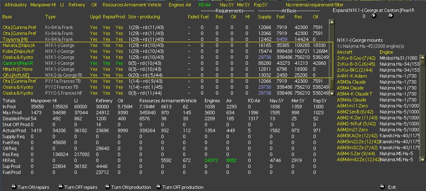Toggle Upgd Yes for Toyama Ki-84 Ia Frank
Image resolution: width=426 pixels, height=191 pixels.
pyautogui.click(x=93, y=39)
